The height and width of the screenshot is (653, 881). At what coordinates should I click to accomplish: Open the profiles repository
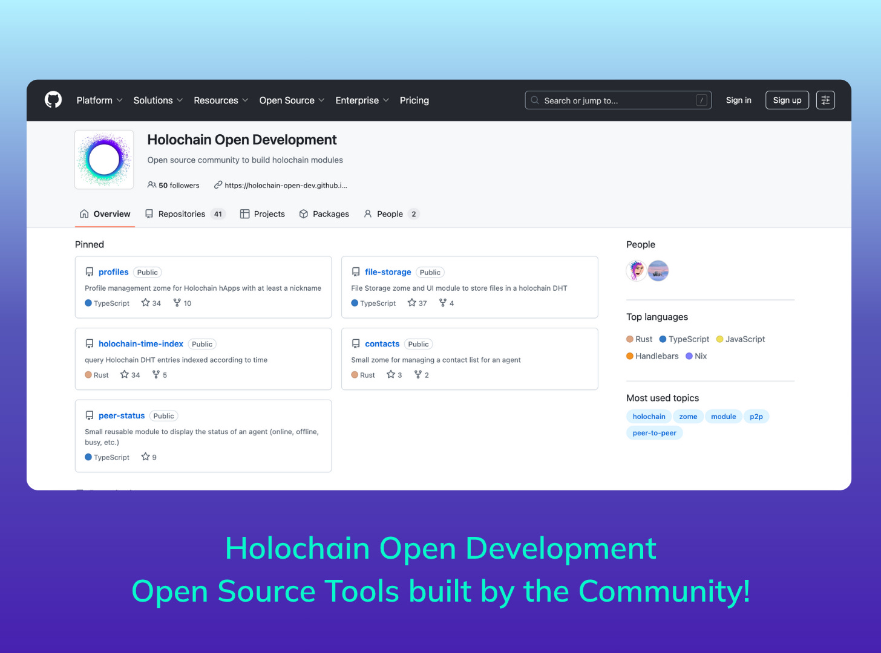click(x=114, y=272)
